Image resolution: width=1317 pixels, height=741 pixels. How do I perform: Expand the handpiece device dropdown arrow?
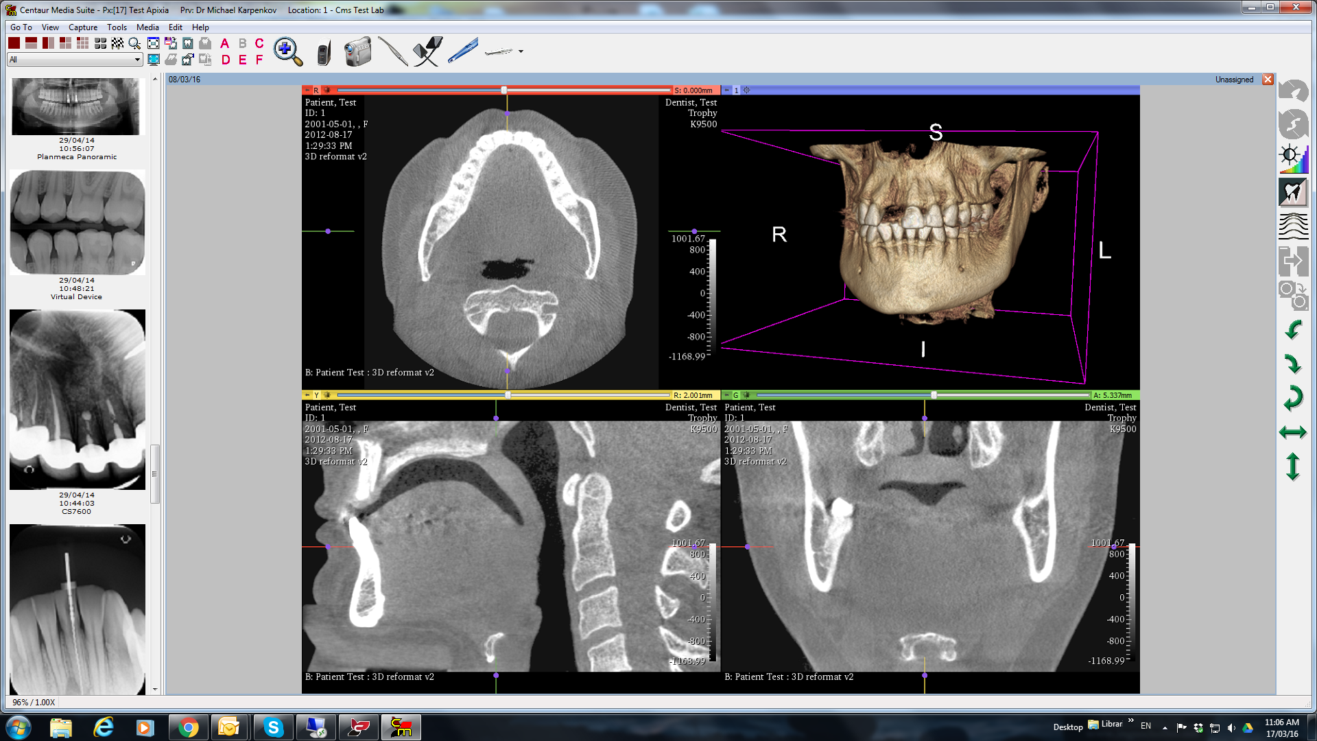point(521,51)
